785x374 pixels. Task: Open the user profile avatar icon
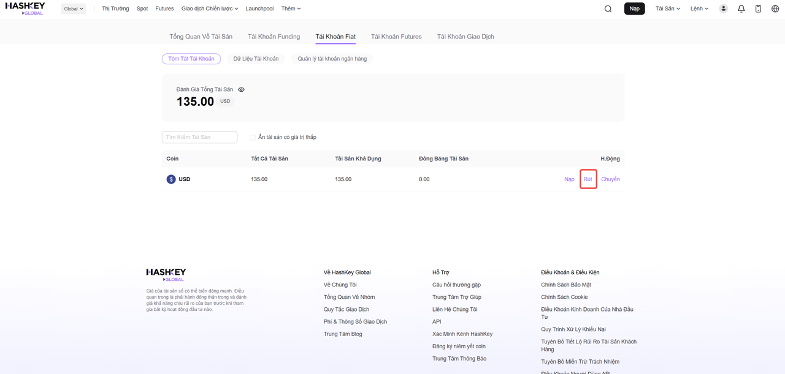click(x=724, y=9)
